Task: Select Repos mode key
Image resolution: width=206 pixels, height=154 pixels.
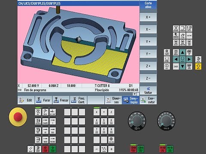Action: click(x=45, y=112)
